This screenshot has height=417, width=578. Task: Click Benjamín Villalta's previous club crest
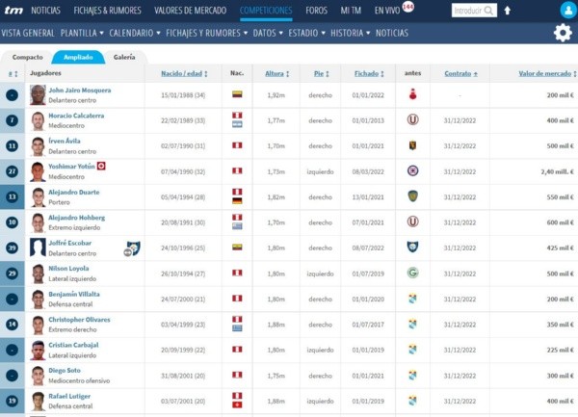[x=412, y=299]
